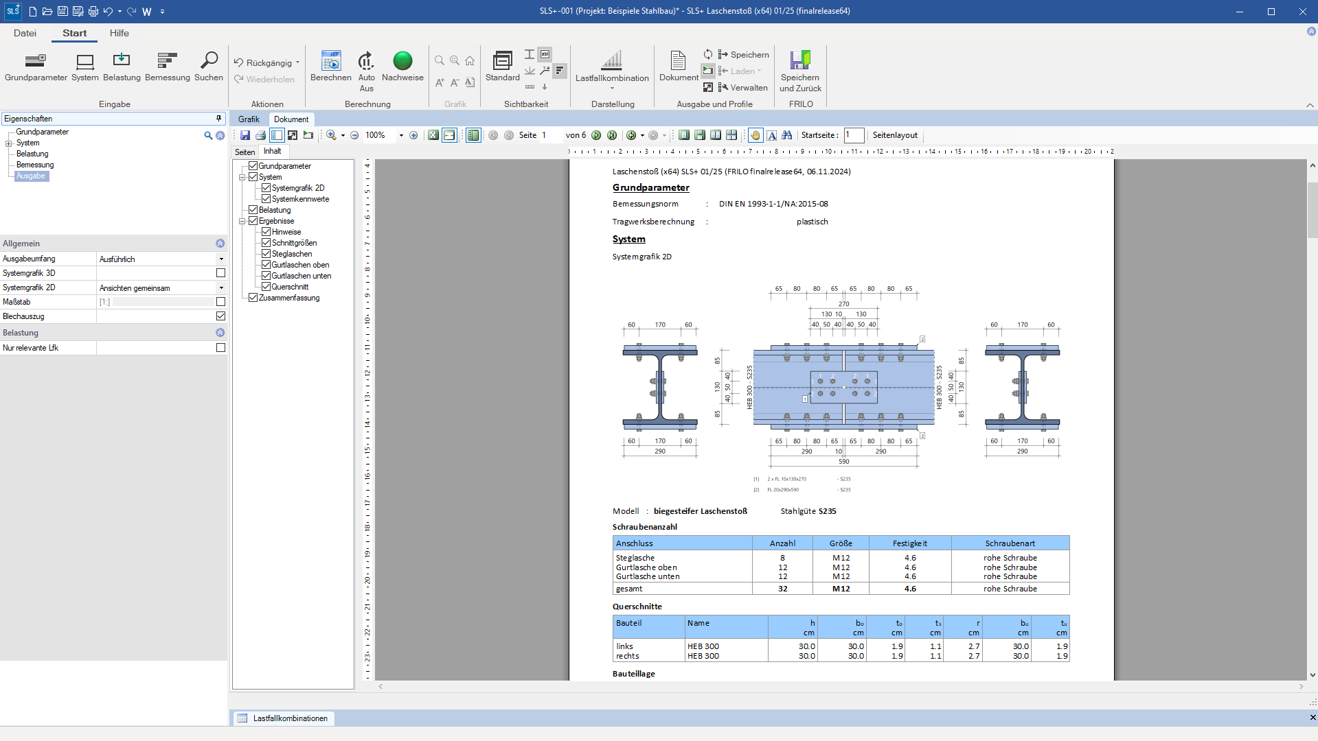Image resolution: width=1318 pixels, height=741 pixels.
Task: Expand Lastfallkombination dropdown
Action: pos(612,88)
